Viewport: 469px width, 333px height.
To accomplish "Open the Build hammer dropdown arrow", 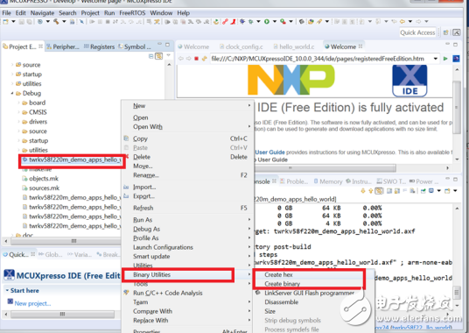I will (64, 22).
